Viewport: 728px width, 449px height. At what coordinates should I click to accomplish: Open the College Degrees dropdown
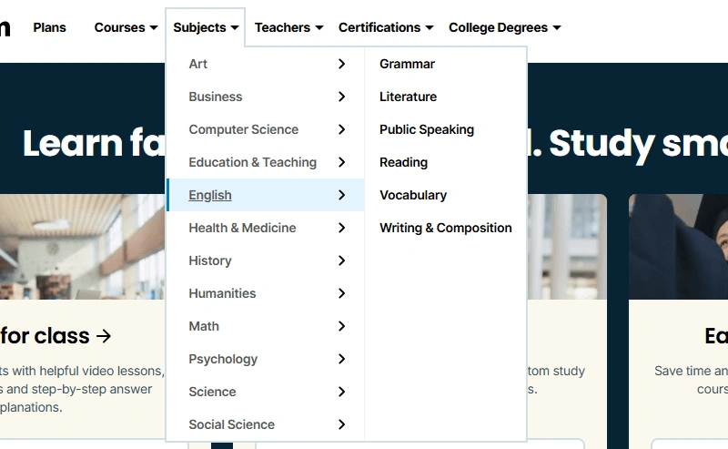pos(504,27)
